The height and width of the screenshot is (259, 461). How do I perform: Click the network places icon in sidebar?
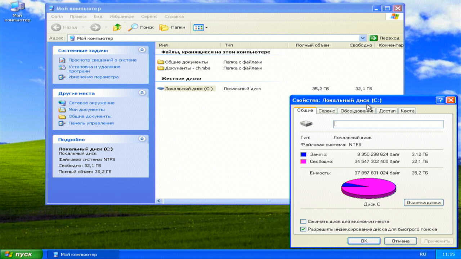click(x=62, y=103)
